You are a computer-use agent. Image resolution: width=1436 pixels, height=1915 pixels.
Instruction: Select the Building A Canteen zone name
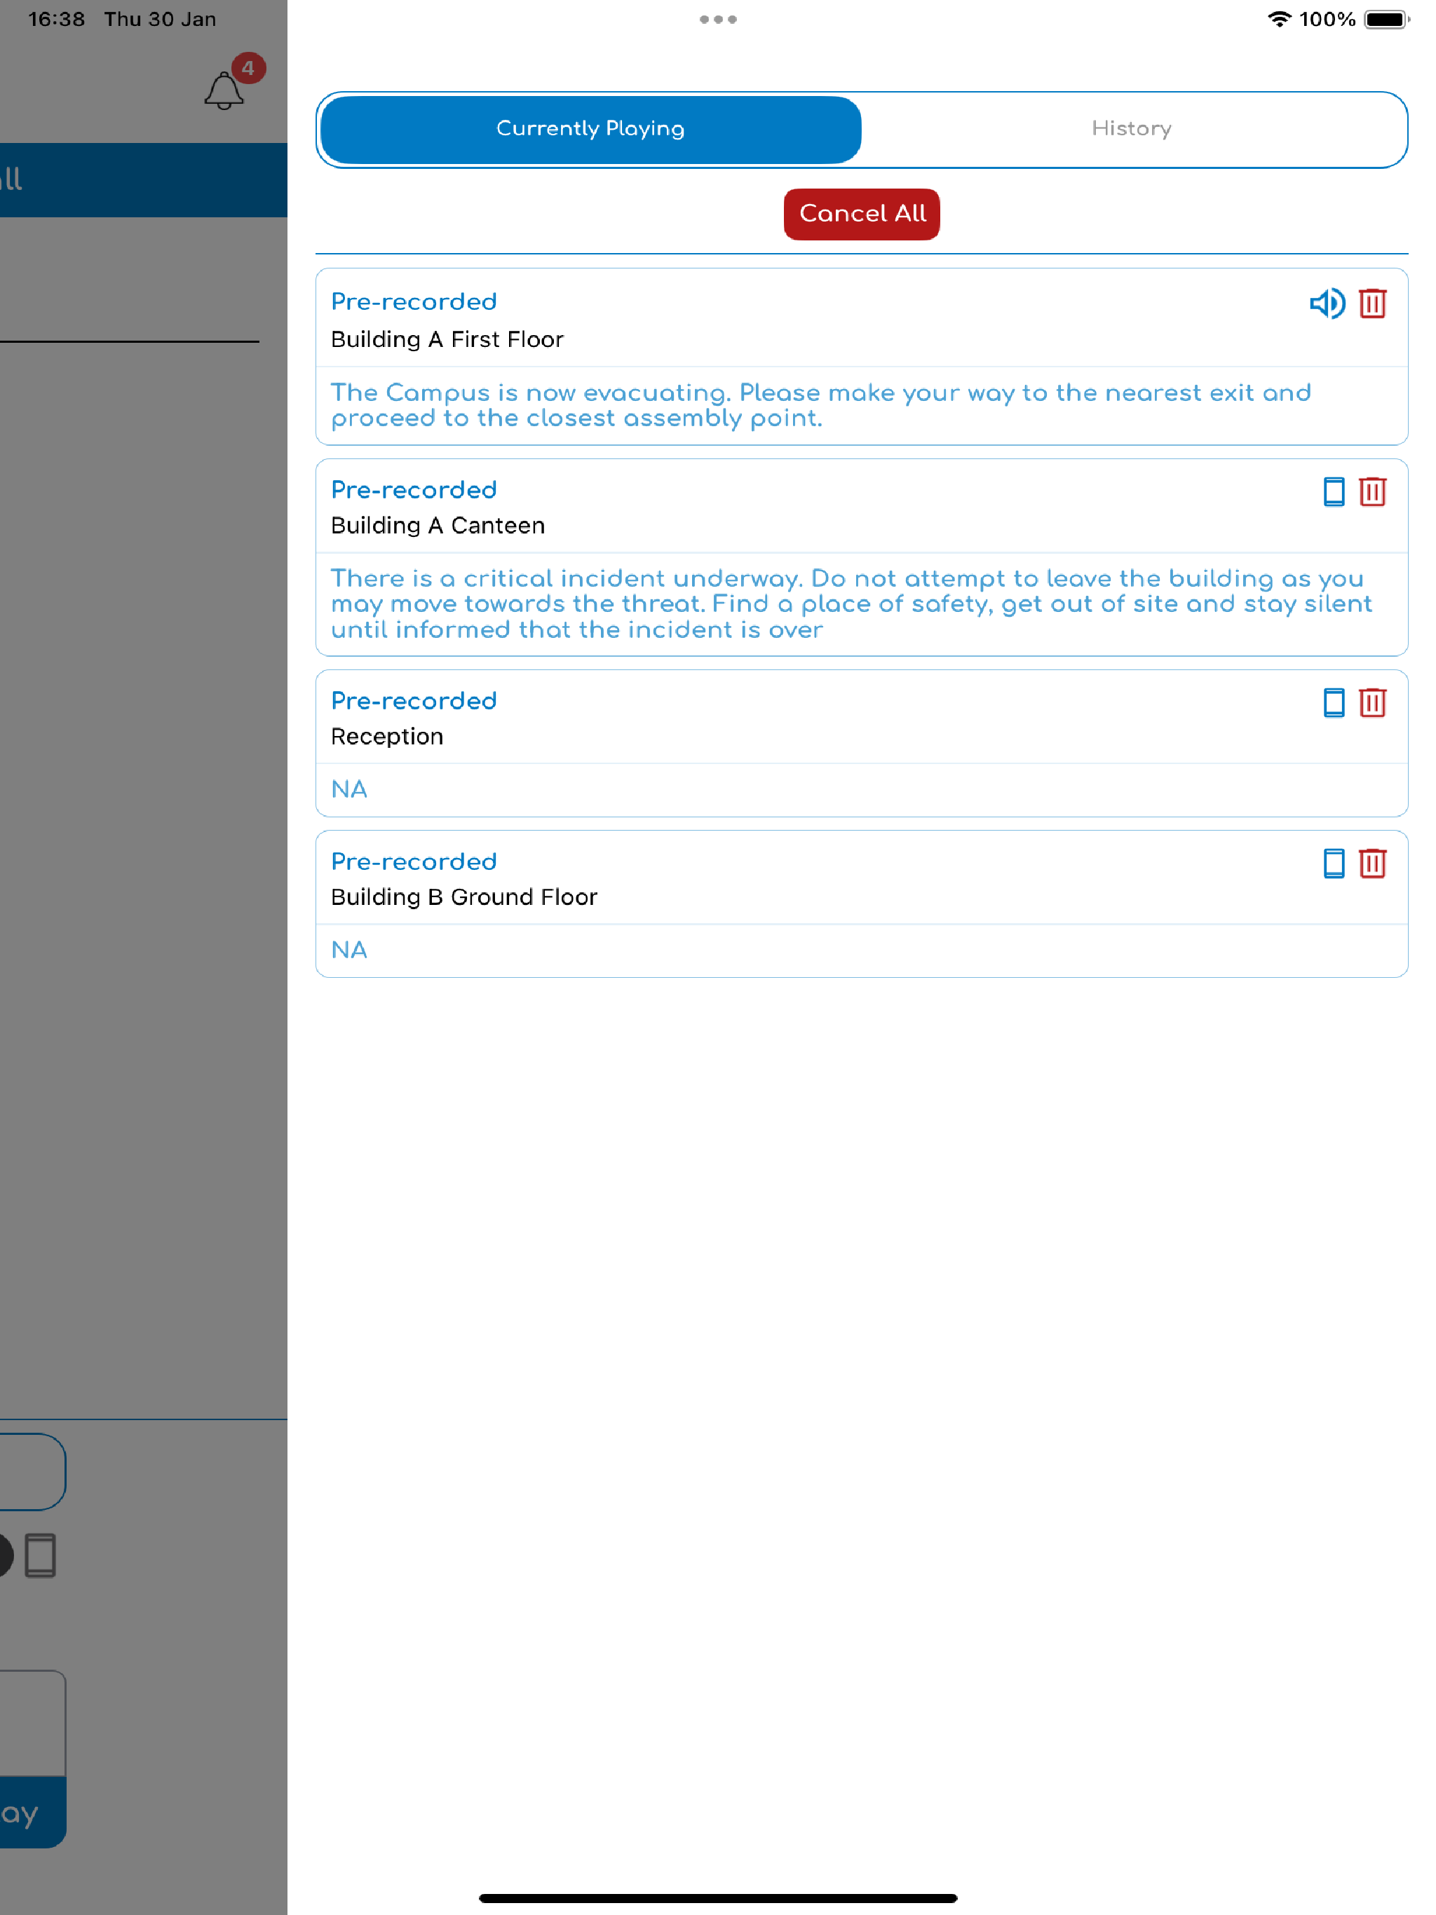(x=438, y=526)
